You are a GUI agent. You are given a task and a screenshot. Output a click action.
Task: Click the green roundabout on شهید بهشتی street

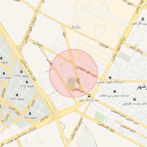37,11
